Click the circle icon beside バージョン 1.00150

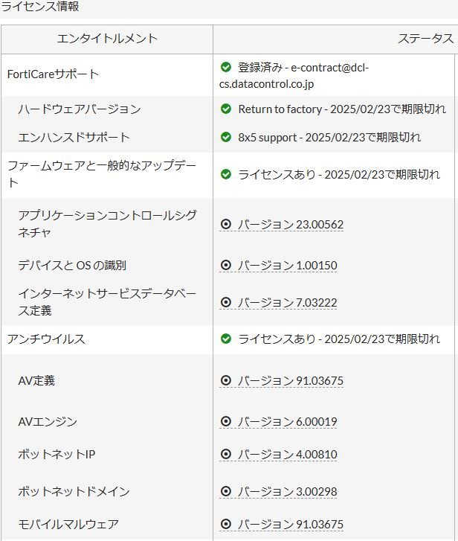pos(226,265)
